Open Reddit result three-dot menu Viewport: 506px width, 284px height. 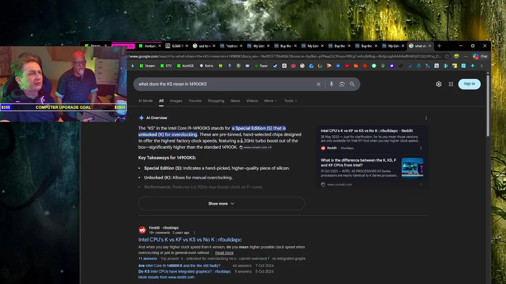tap(194, 233)
